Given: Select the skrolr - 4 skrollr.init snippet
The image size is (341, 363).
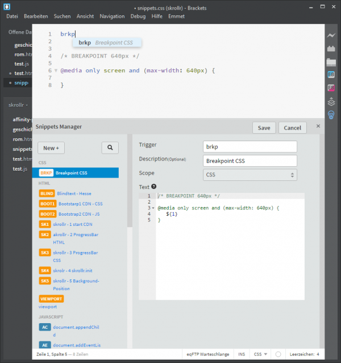Looking at the screenshot, I should click(73, 270).
